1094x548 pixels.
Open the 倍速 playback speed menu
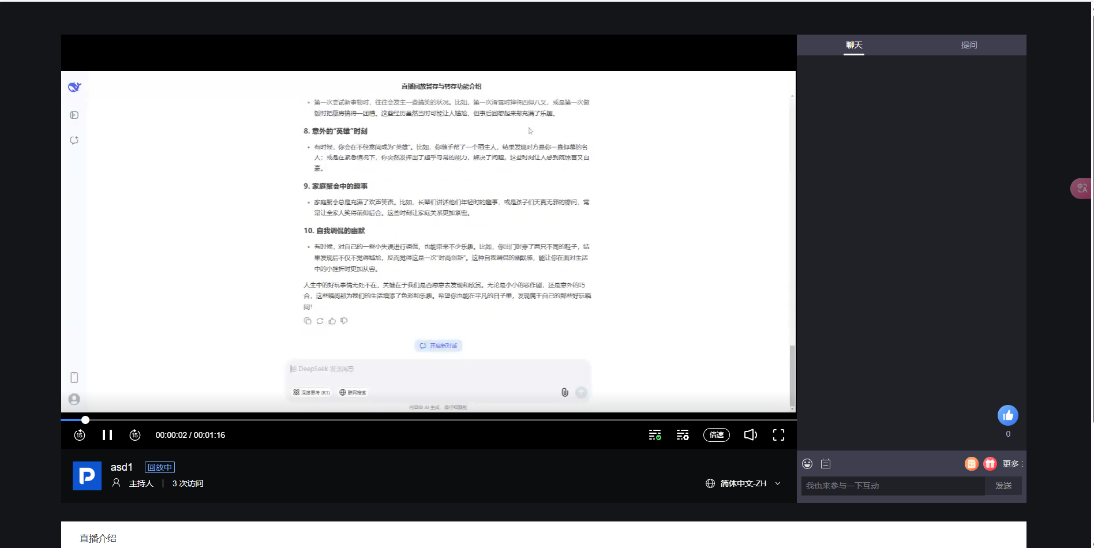[717, 435]
